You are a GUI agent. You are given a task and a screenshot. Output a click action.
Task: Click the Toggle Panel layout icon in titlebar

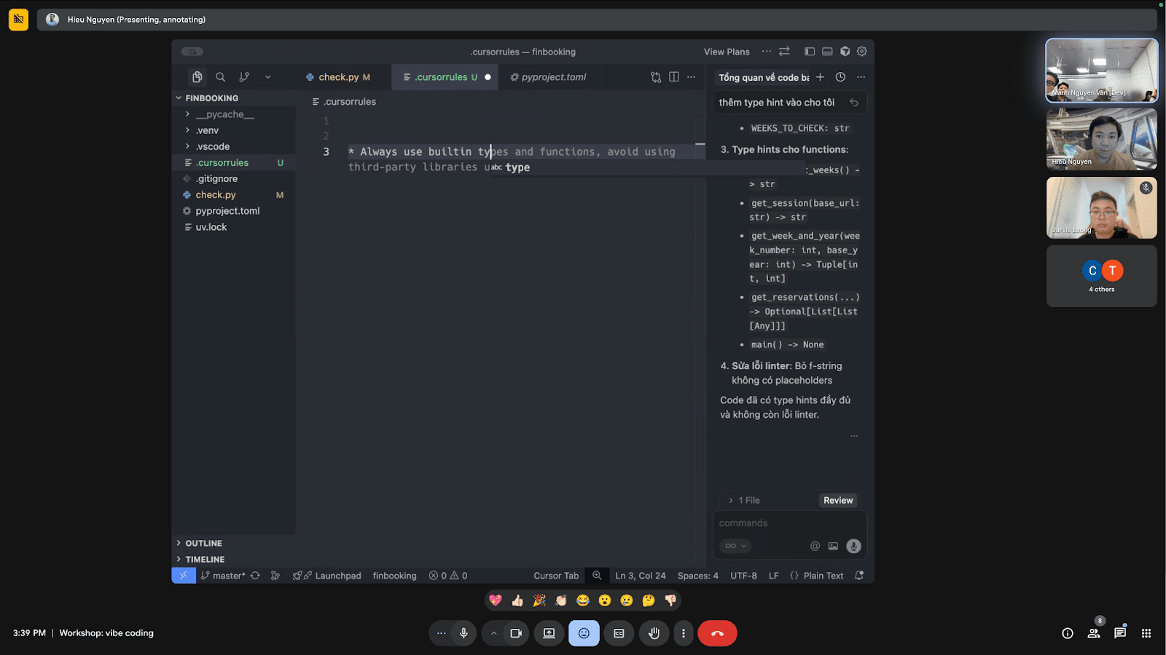pyautogui.click(x=827, y=51)
